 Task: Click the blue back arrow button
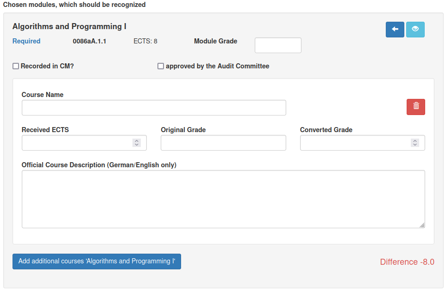point(395,30)
